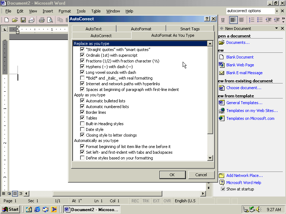Click the first-line indent marker on ruler
The image size is (286, 214).
(x=18, y=28)
